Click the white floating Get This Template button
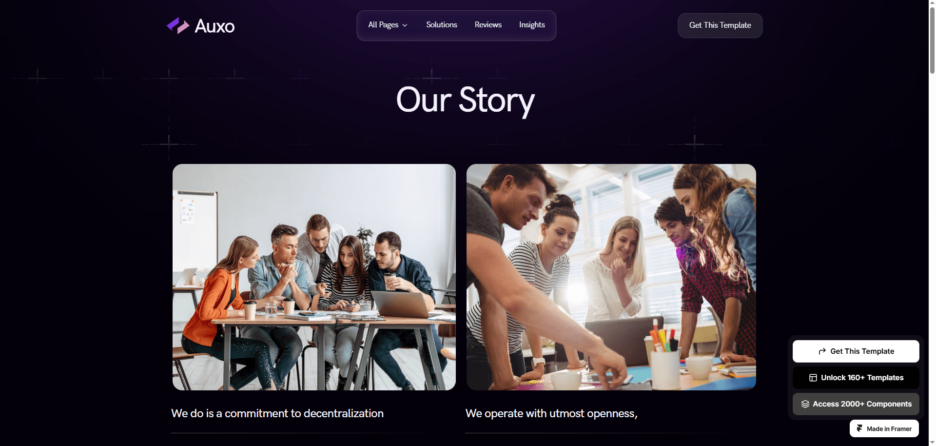The image size is (936, 446). (856, 351)
